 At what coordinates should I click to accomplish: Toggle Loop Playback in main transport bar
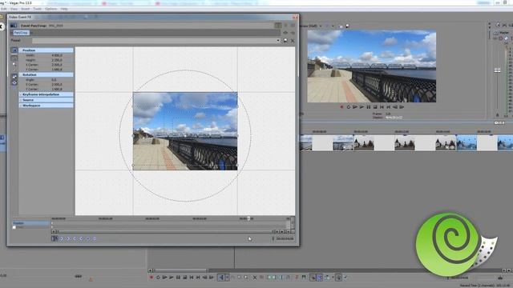click(x=158, y=278)
